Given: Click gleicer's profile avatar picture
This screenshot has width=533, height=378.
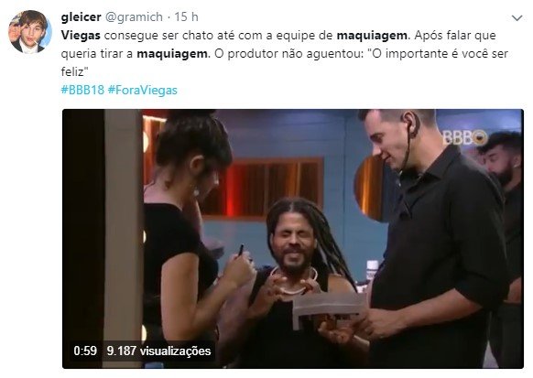Looking at the screenshot, I should (30, 32).
